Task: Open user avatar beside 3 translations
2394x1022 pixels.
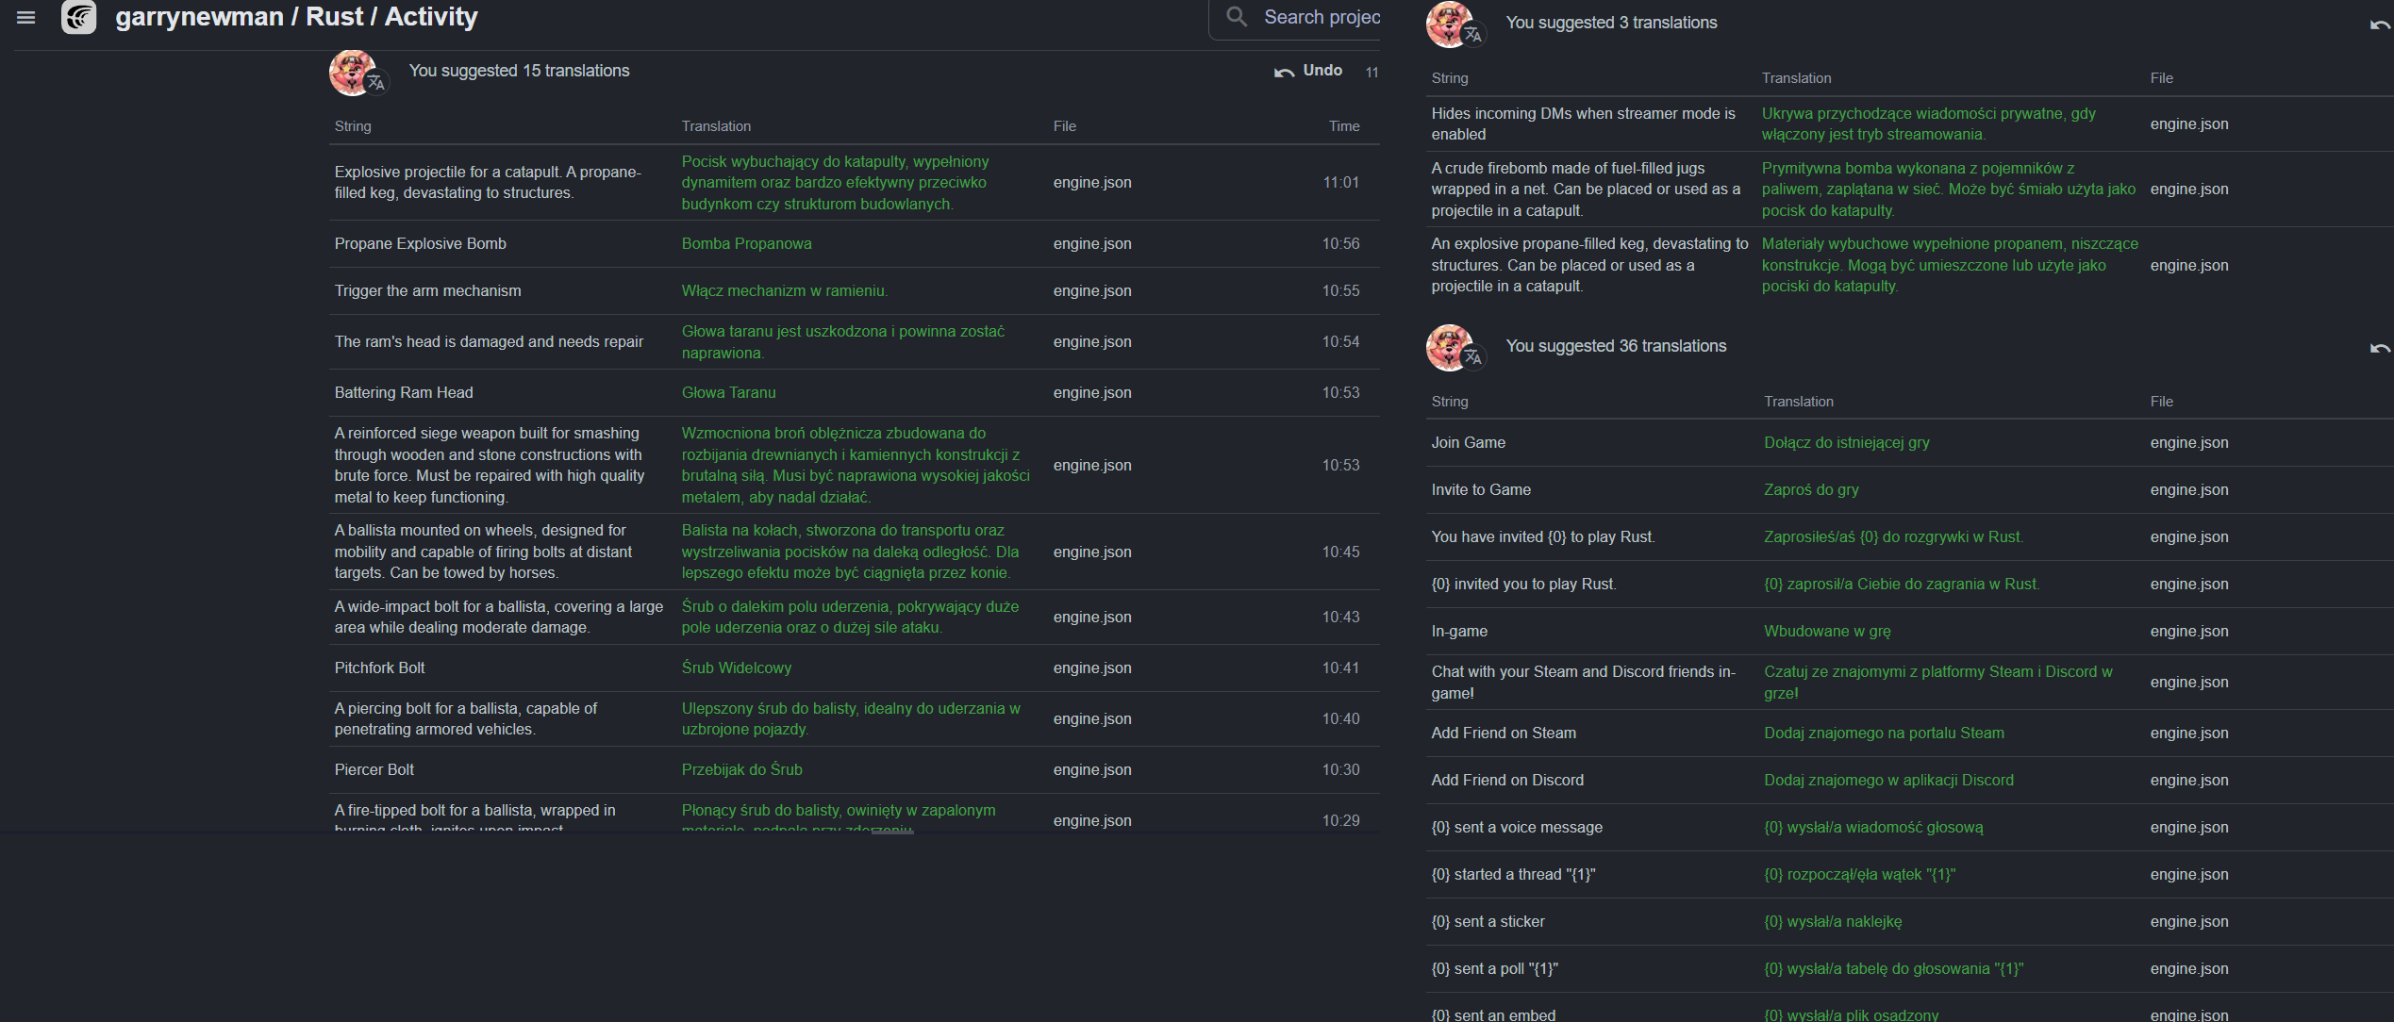Action: (1452, 25)
